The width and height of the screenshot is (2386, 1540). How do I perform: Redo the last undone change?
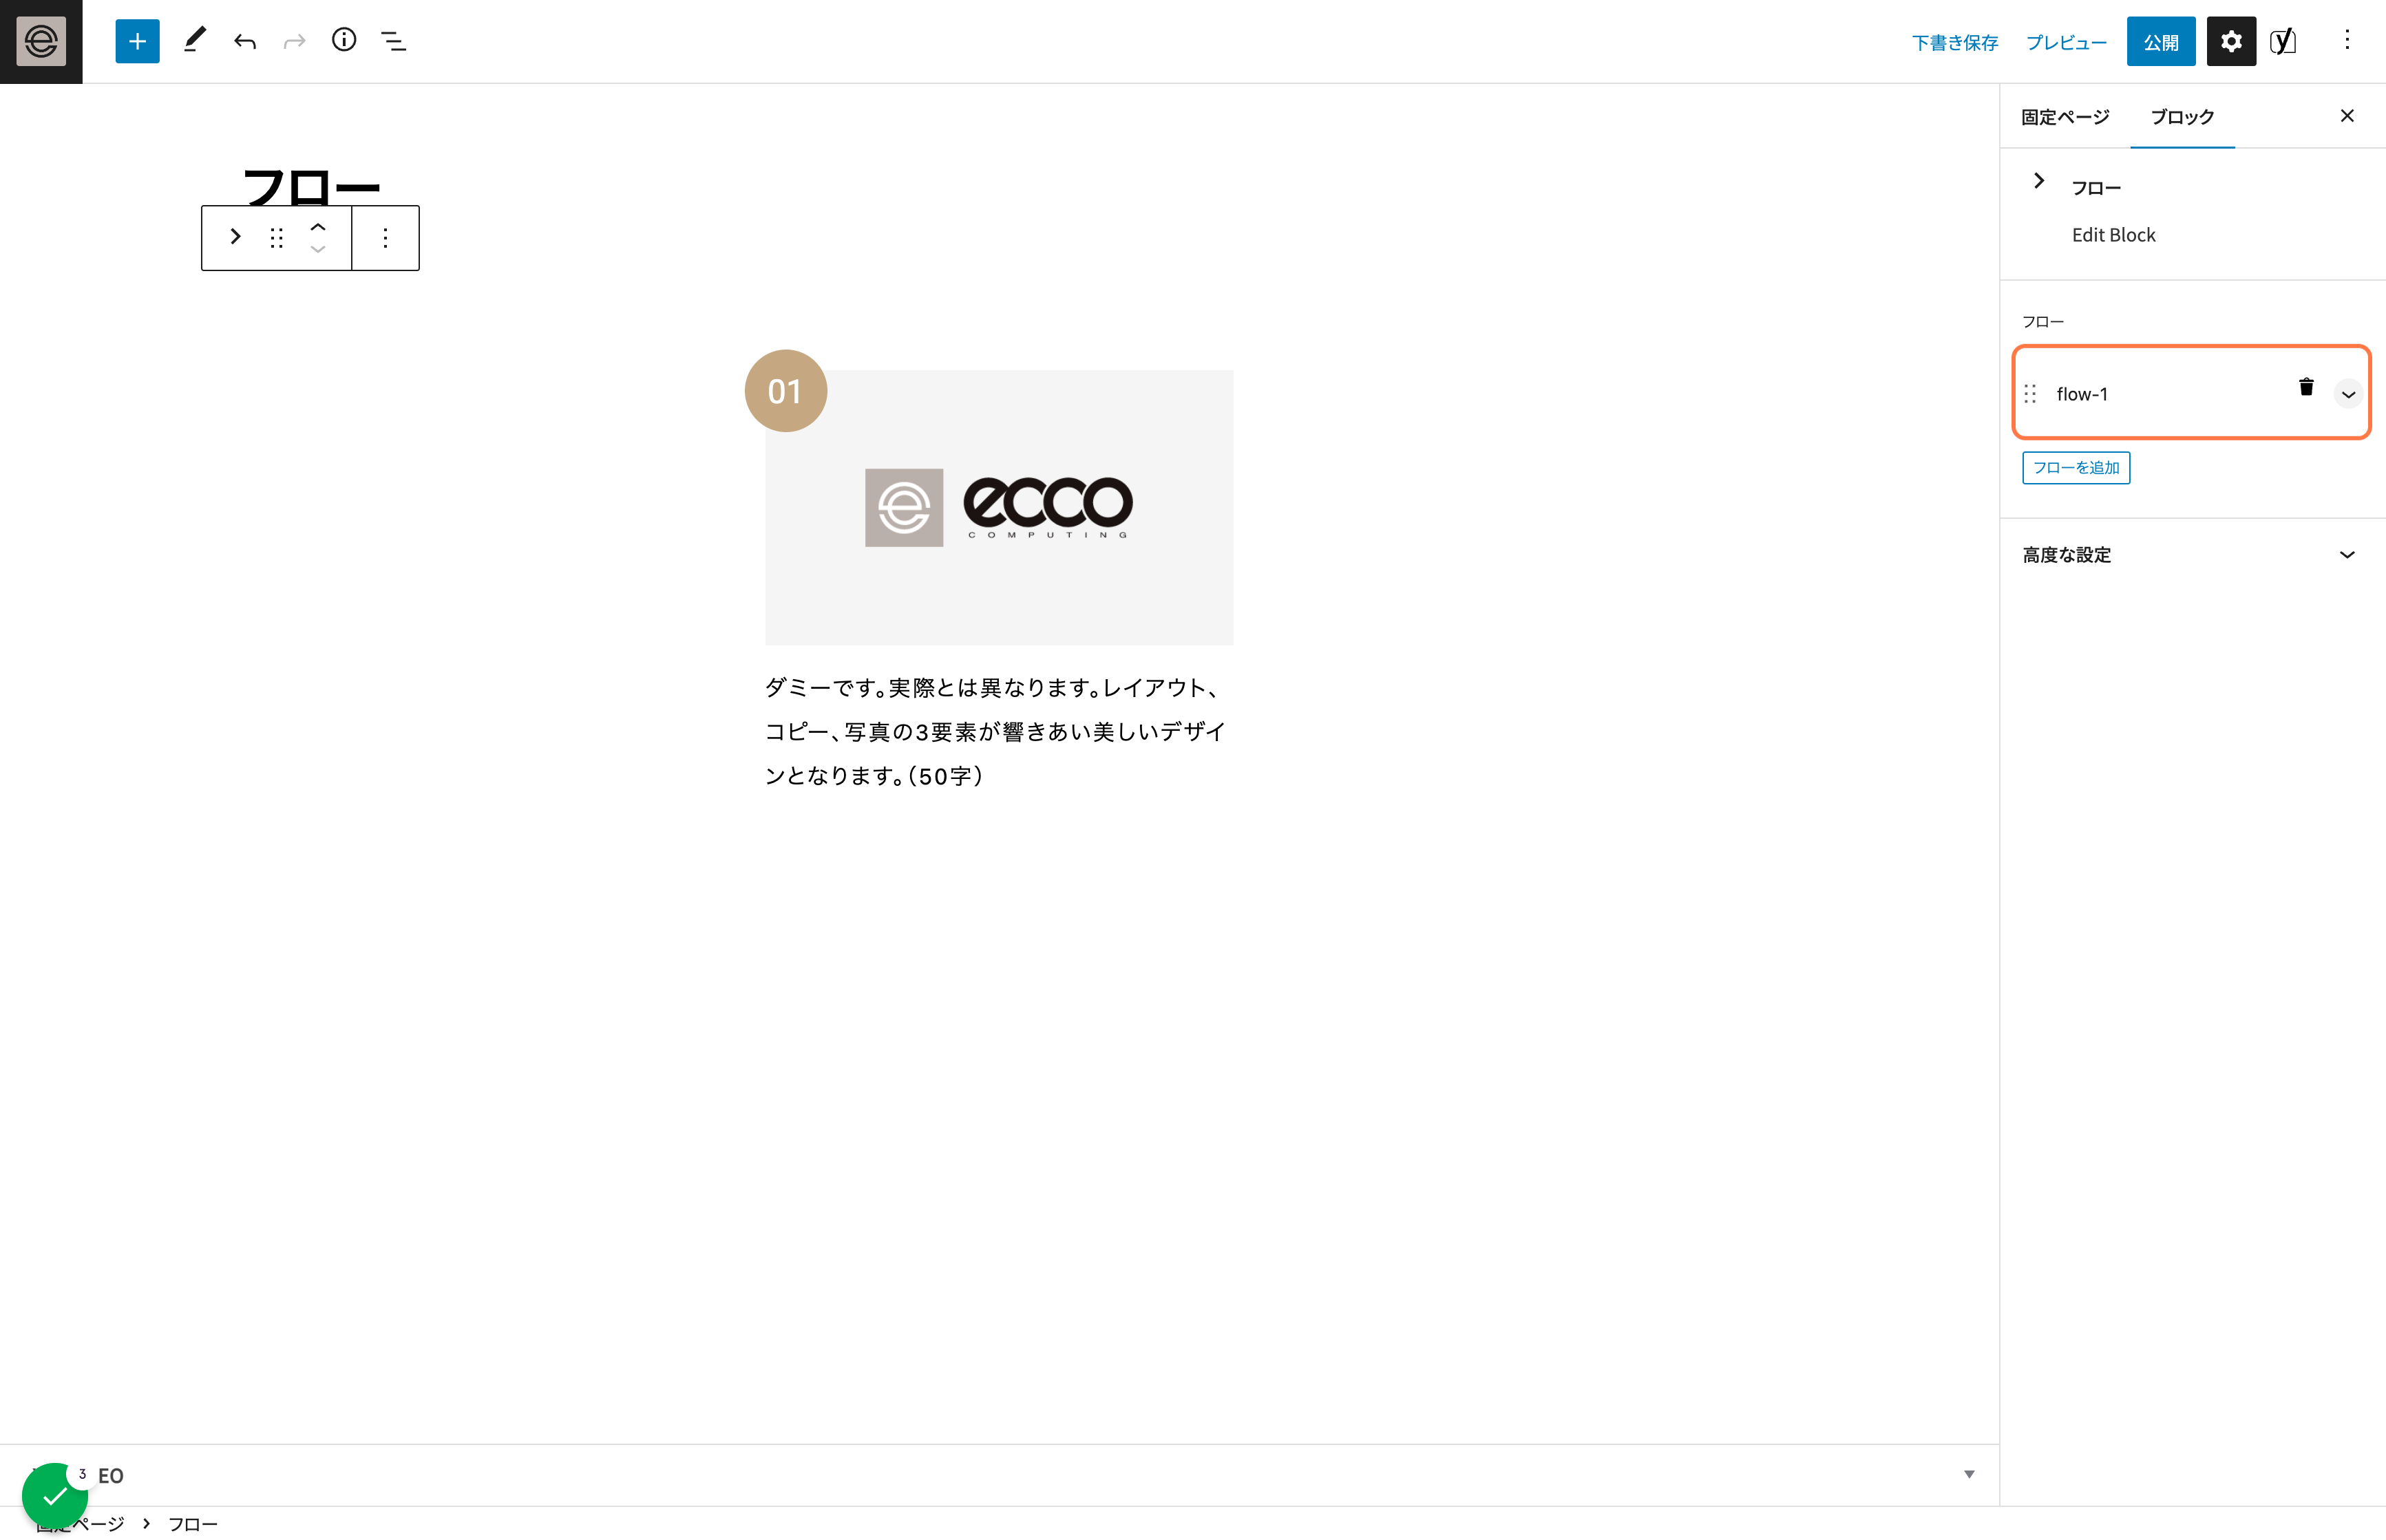(294, 41)
